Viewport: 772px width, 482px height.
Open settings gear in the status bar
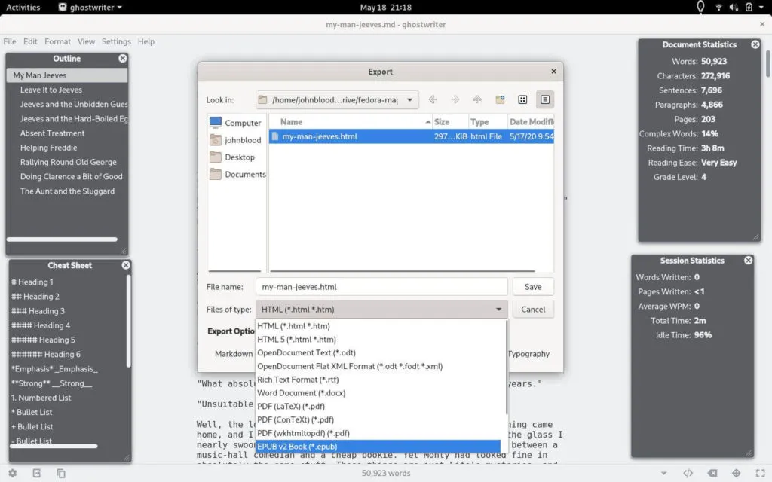point(14,473)
